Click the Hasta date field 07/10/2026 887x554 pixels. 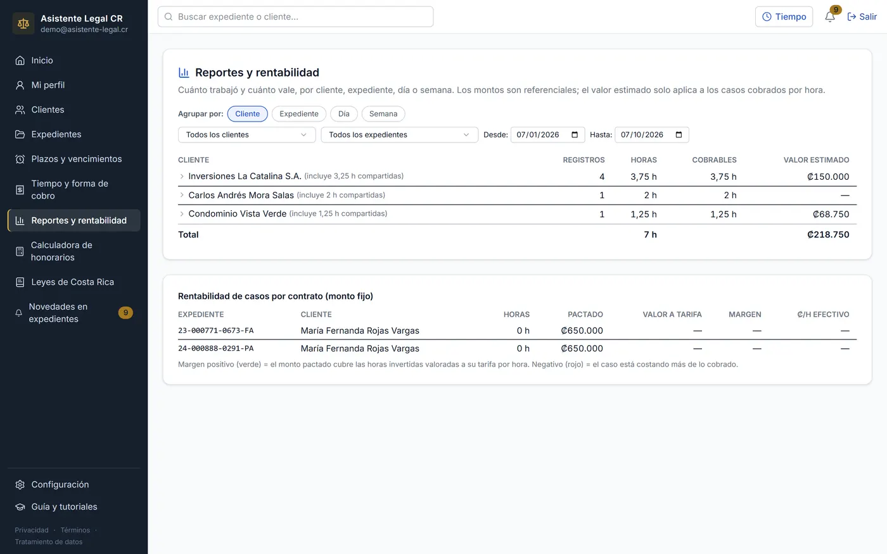652,135
